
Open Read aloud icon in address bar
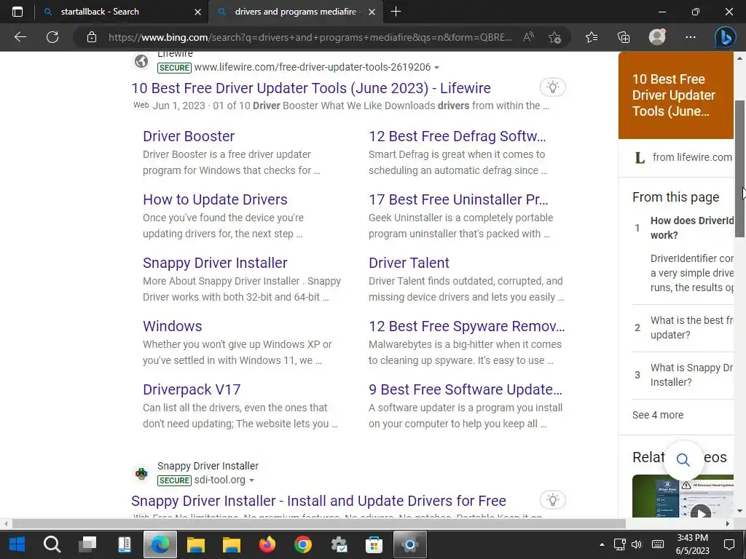(528, 37)
